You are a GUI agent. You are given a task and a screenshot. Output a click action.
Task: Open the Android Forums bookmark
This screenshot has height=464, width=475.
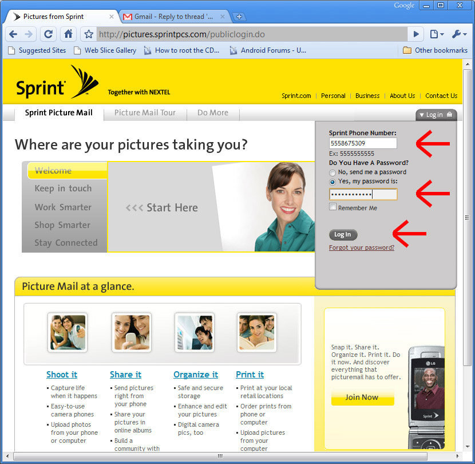268,50
